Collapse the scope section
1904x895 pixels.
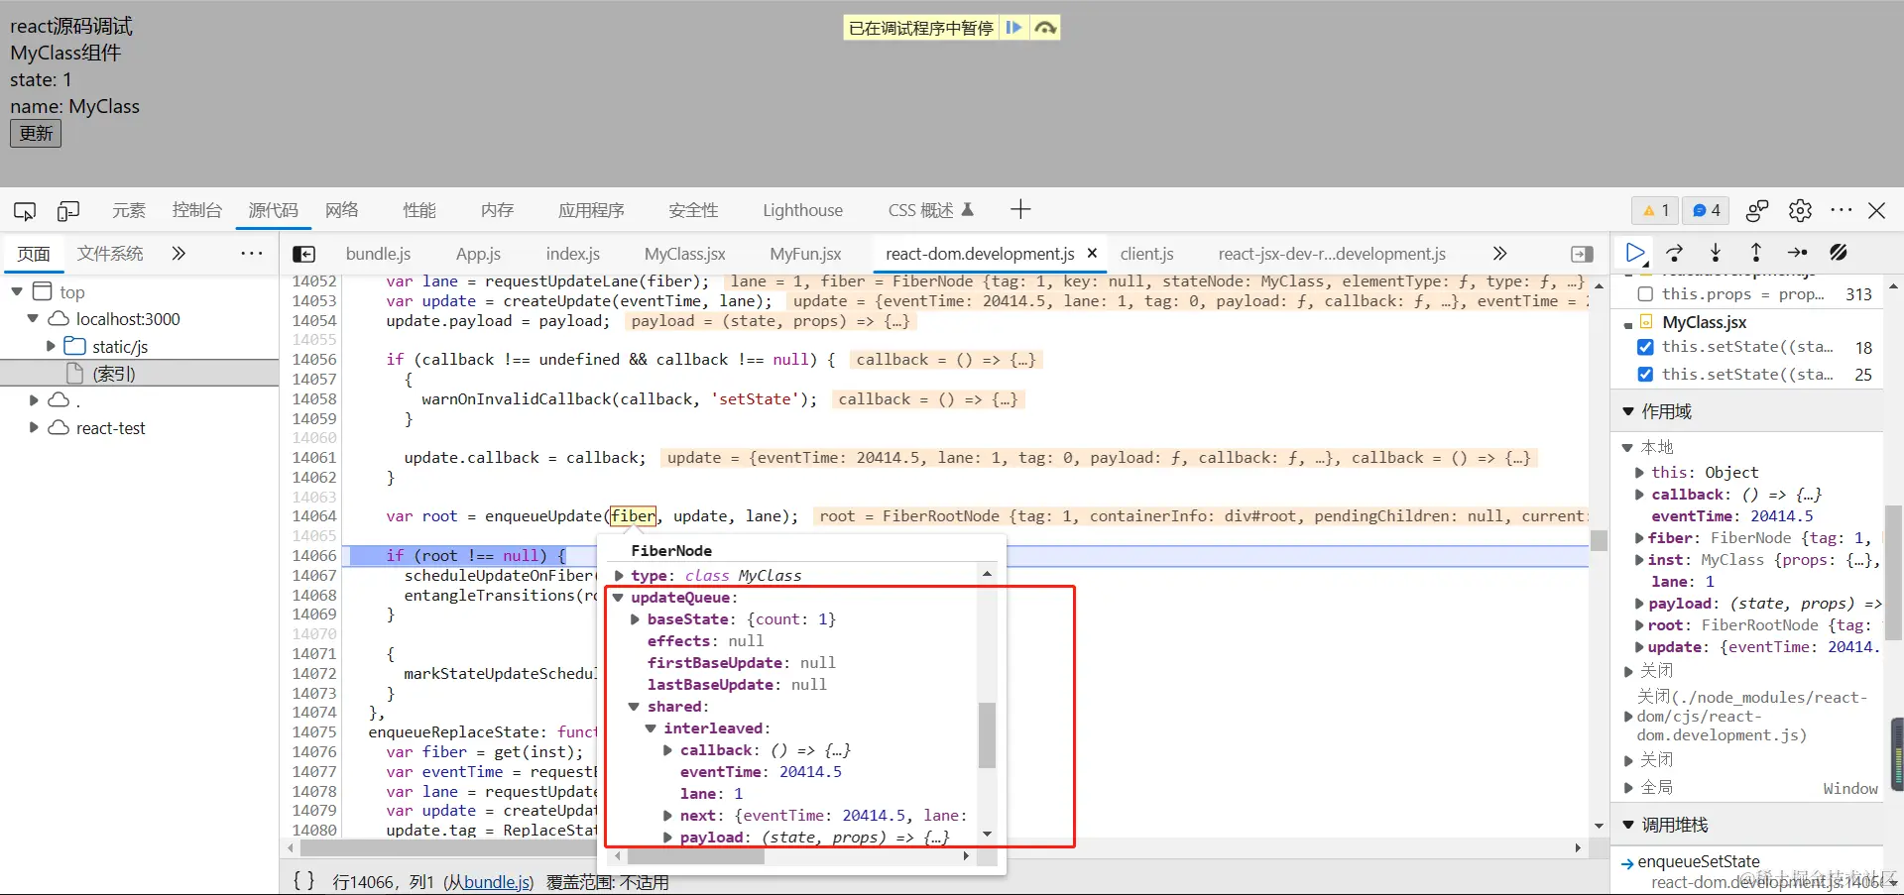coord(1627,410)
